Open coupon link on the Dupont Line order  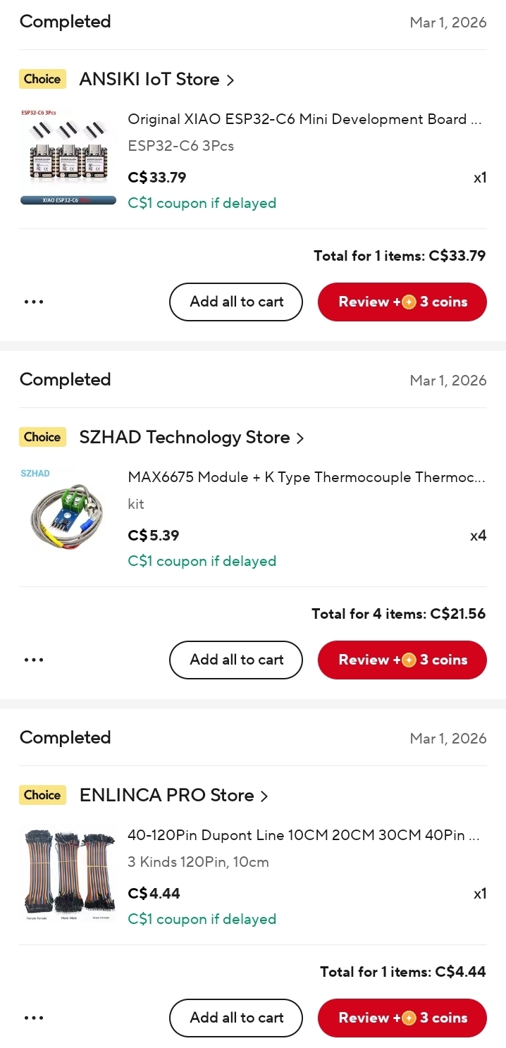(202, 919)
